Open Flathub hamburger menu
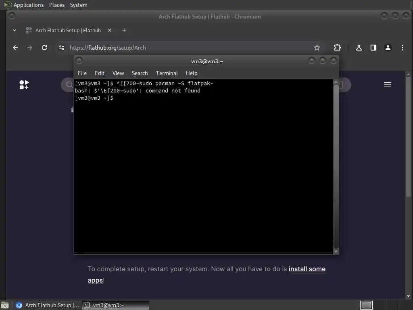The width and height of the screenshot is (413, 310). coord(388,85)
